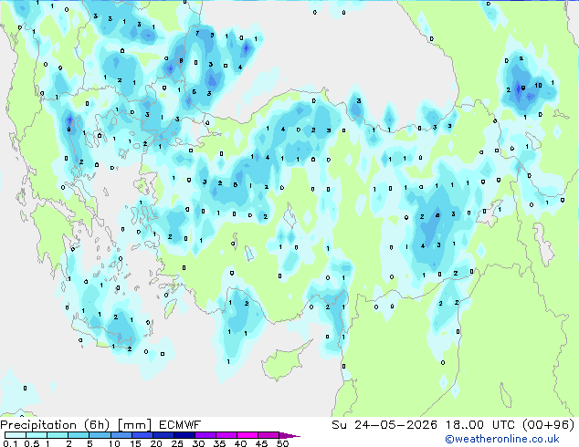This screenshot has width=579, height=447.
Task: Select the '18..00 UTC' time text
Action: click(480, 425)
